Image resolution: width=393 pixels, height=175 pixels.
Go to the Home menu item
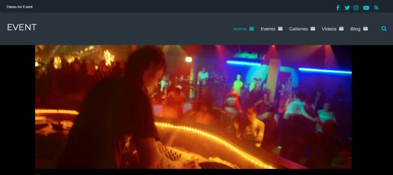240,29
